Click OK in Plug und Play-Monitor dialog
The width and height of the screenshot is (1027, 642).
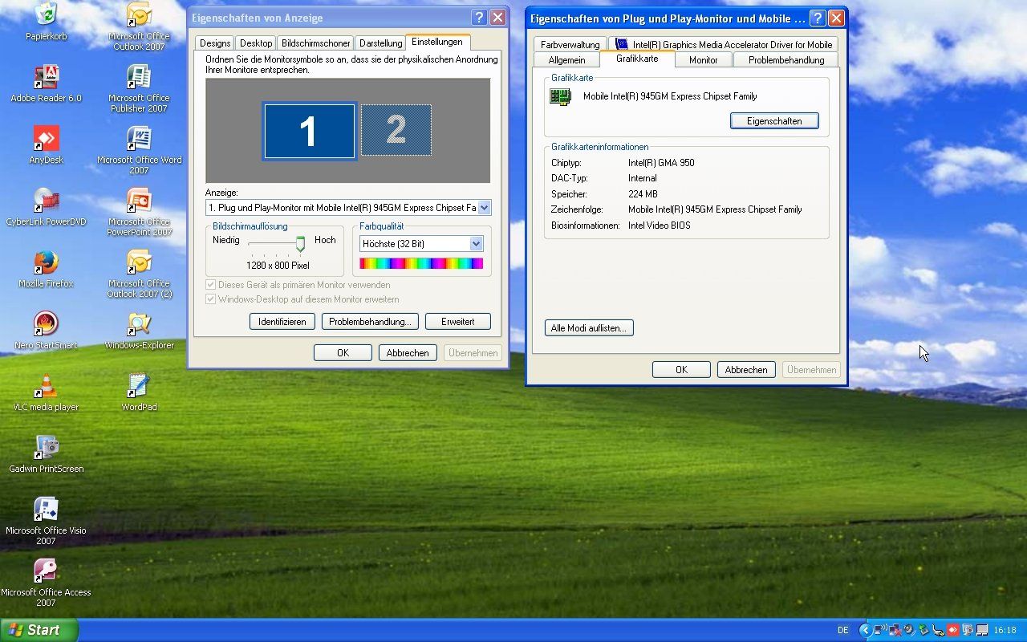click(x=681, y=370)
